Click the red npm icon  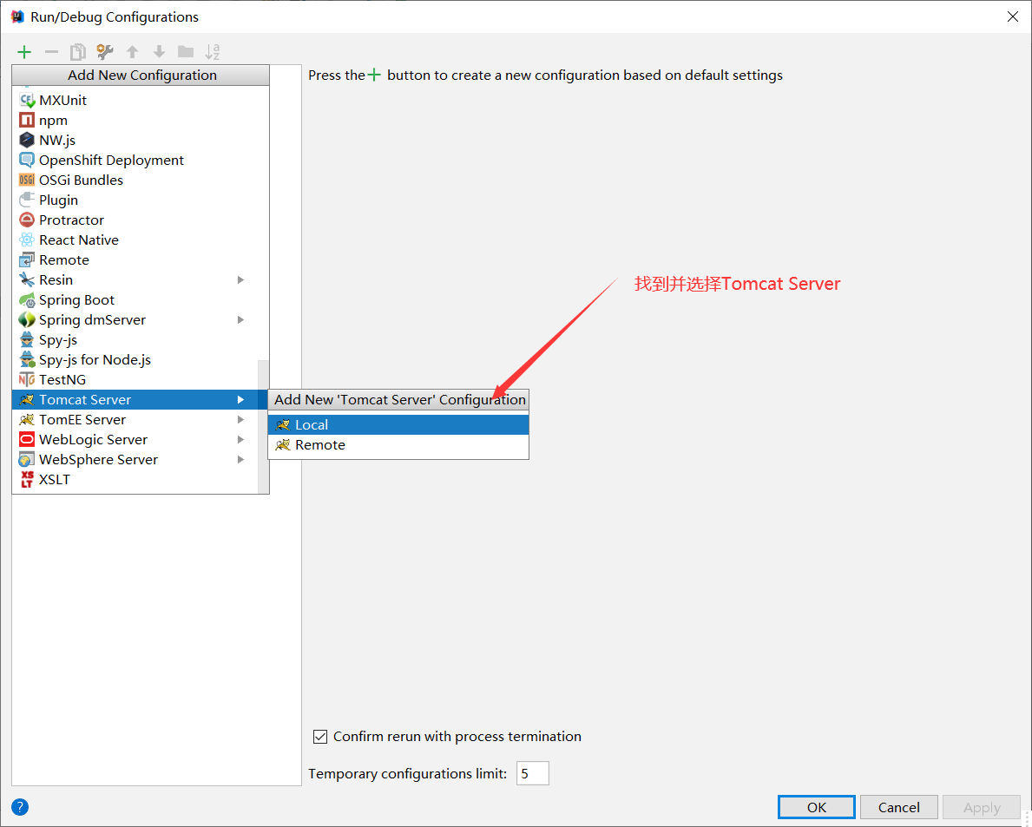pos(27,121)
